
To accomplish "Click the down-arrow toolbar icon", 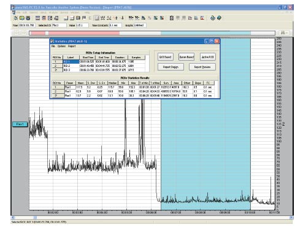I will (123, 18).
